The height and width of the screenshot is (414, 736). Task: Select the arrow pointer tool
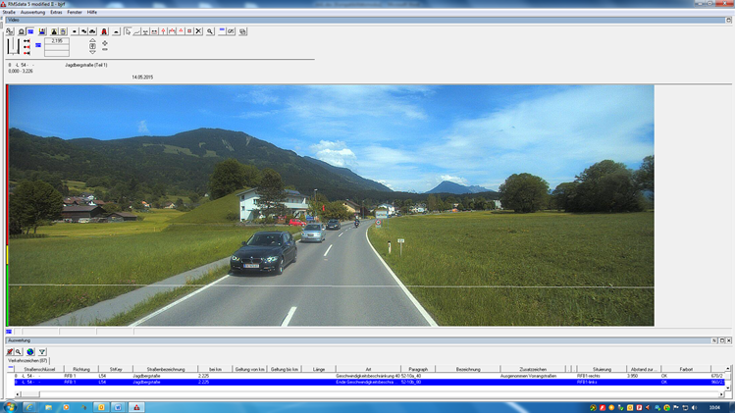coord(129,31)
